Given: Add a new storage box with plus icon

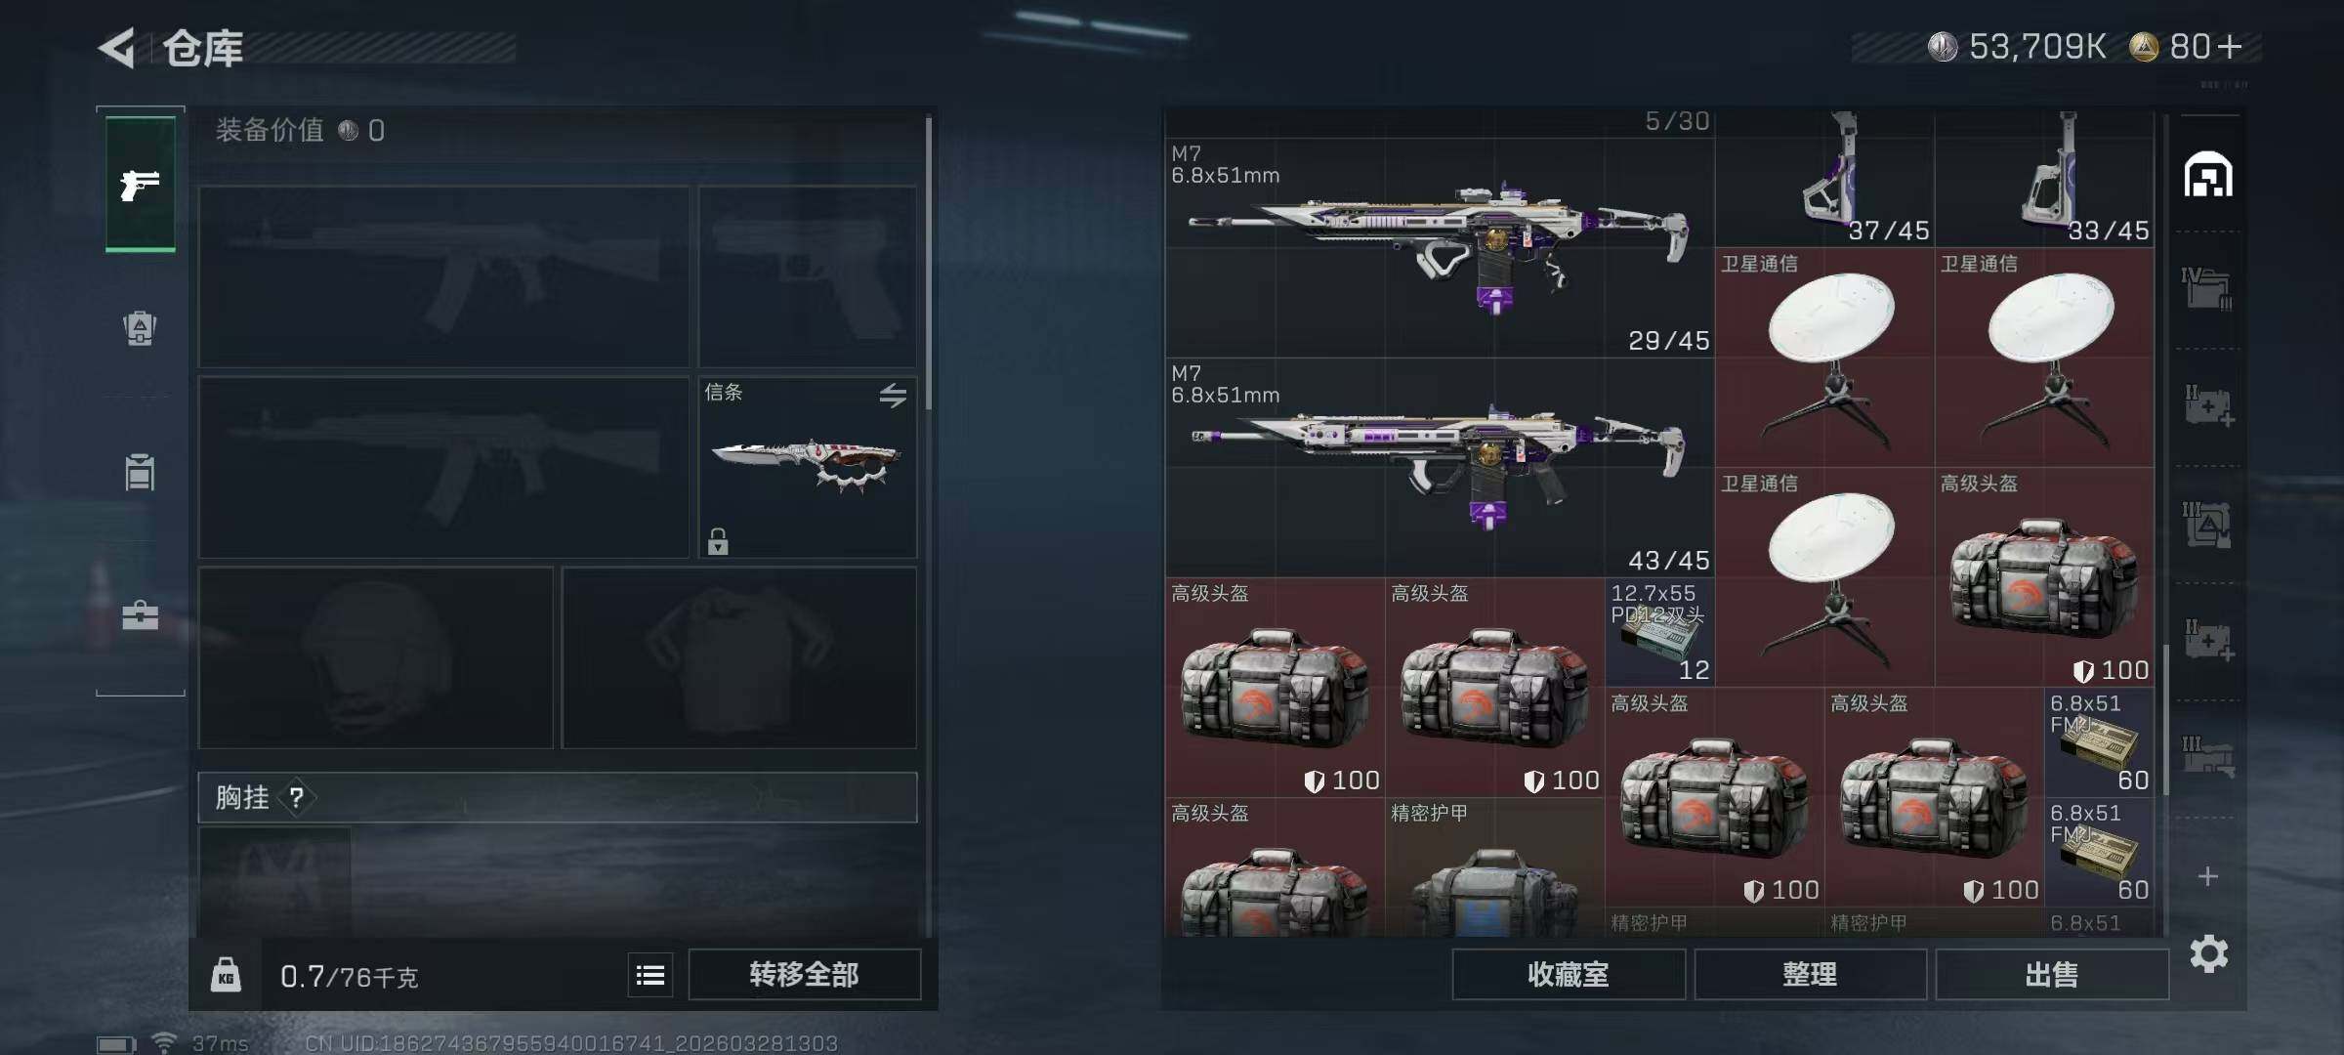Looking at the screenshot, I should click(x=2207, y=876).
